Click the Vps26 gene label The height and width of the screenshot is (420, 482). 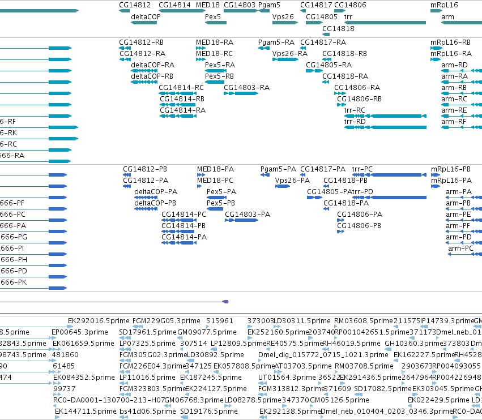click(x=283, y=17)
